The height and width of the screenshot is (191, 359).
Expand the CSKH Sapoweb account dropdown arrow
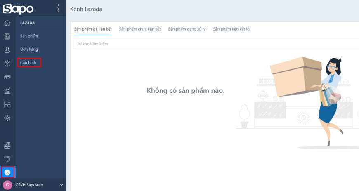61,185
